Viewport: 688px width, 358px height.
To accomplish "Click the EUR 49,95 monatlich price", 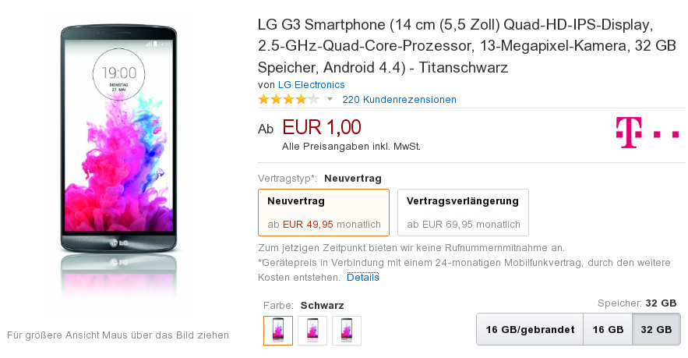I will (331, 225).
